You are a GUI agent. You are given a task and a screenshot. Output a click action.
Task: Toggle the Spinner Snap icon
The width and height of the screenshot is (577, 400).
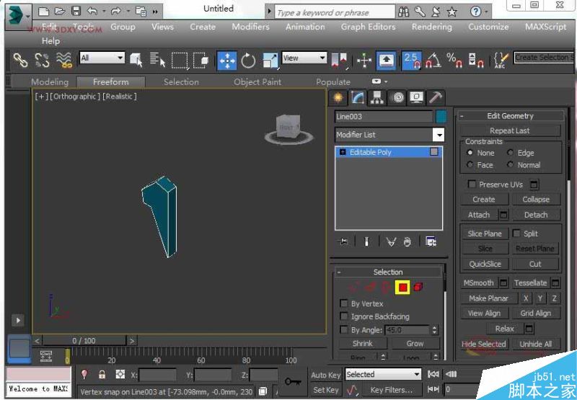476,61
